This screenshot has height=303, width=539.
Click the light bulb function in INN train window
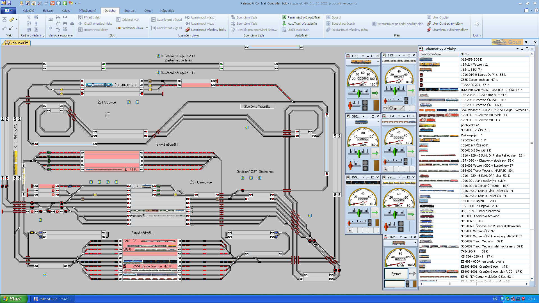[x=350, y=230]
